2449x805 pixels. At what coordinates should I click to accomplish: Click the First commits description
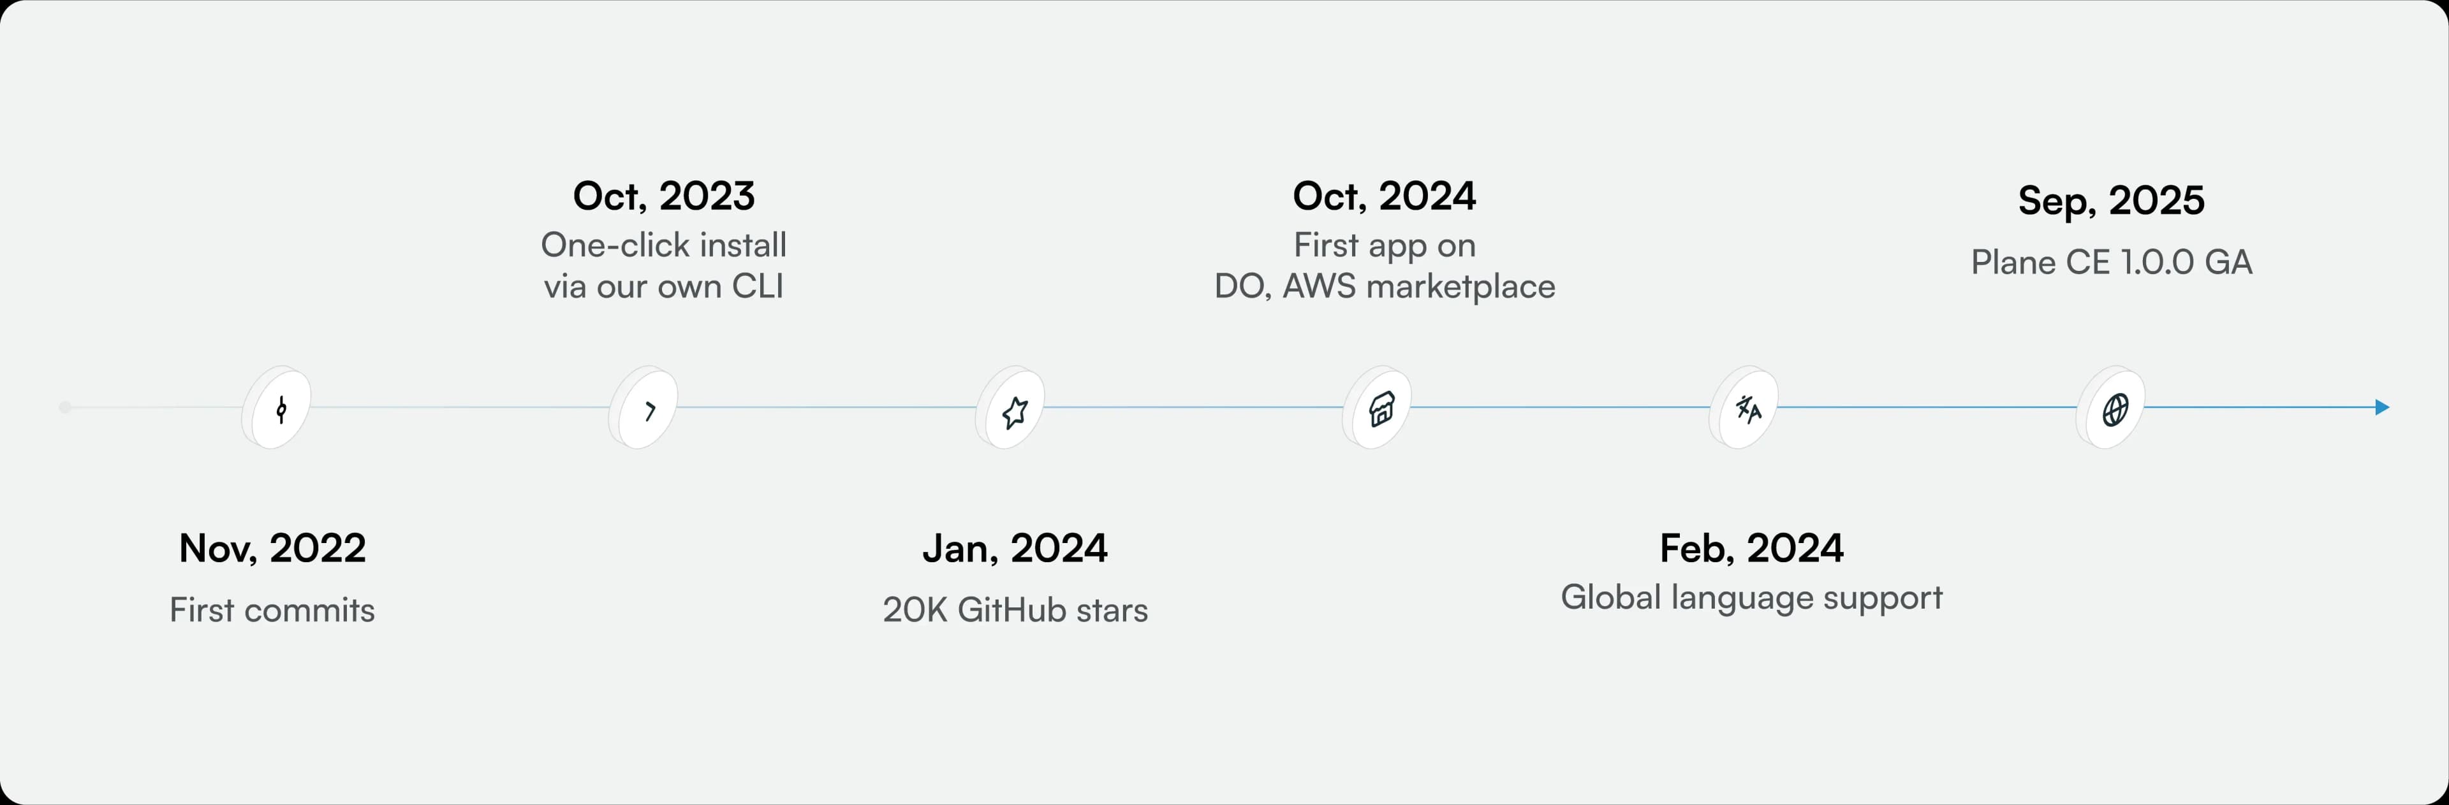pos(272,610)
